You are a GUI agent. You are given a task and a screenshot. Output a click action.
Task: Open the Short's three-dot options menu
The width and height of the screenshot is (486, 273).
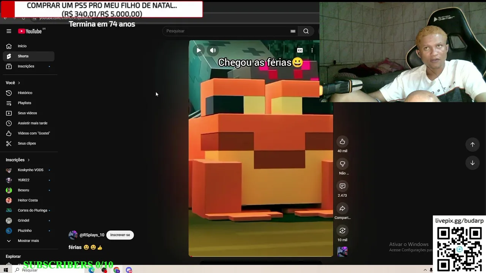312,50
